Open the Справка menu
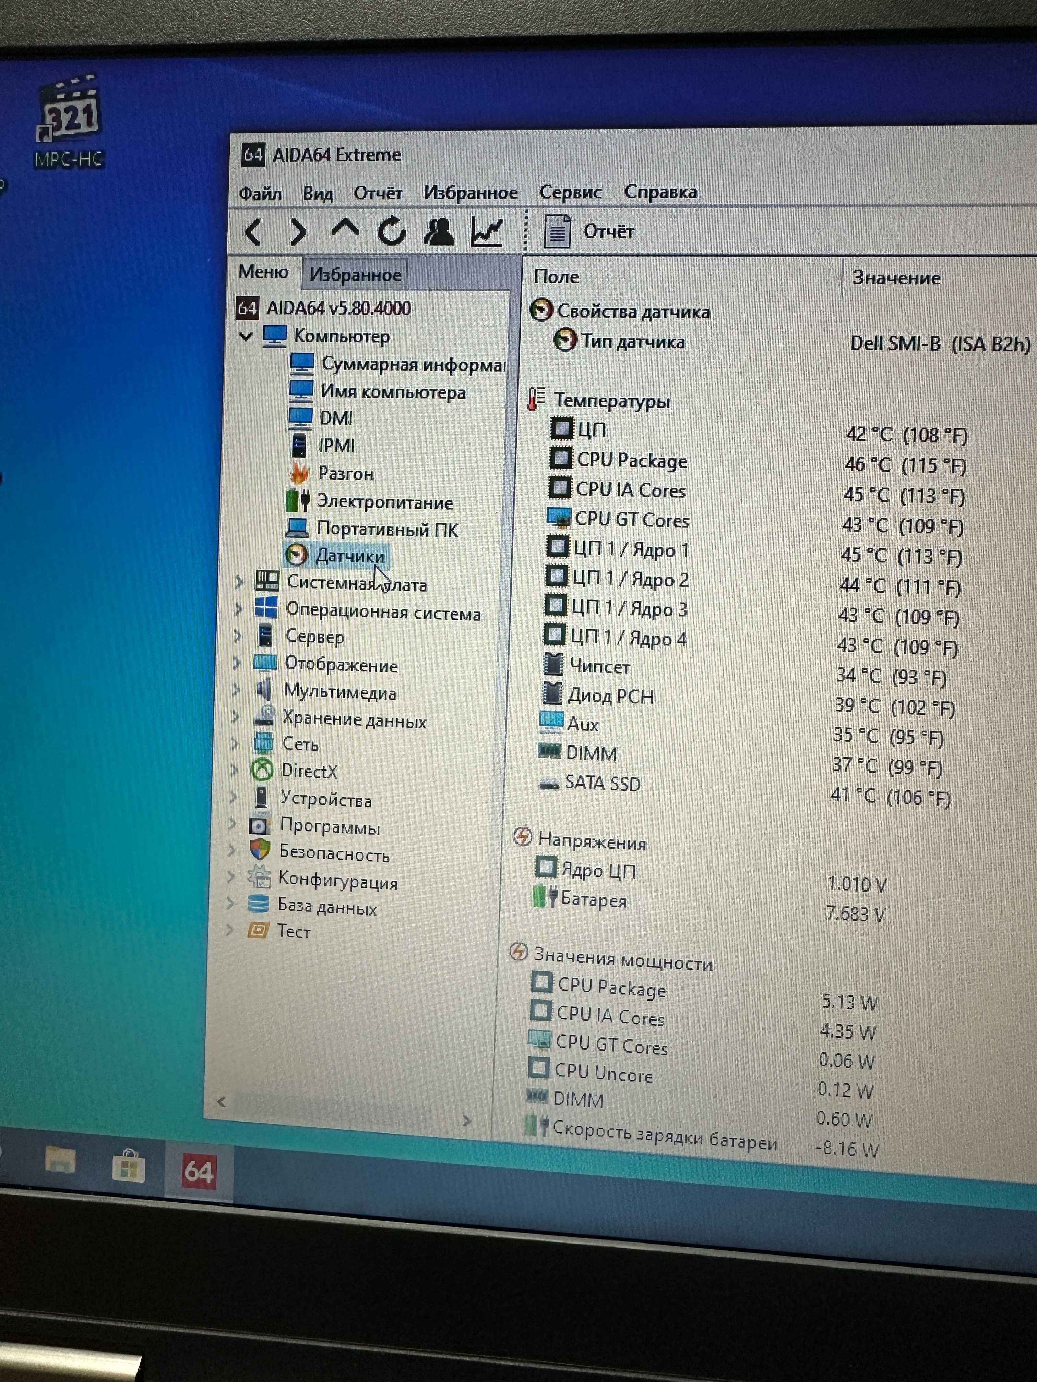The height and width of the screenshot is (1382, 1037). [661, 192]
